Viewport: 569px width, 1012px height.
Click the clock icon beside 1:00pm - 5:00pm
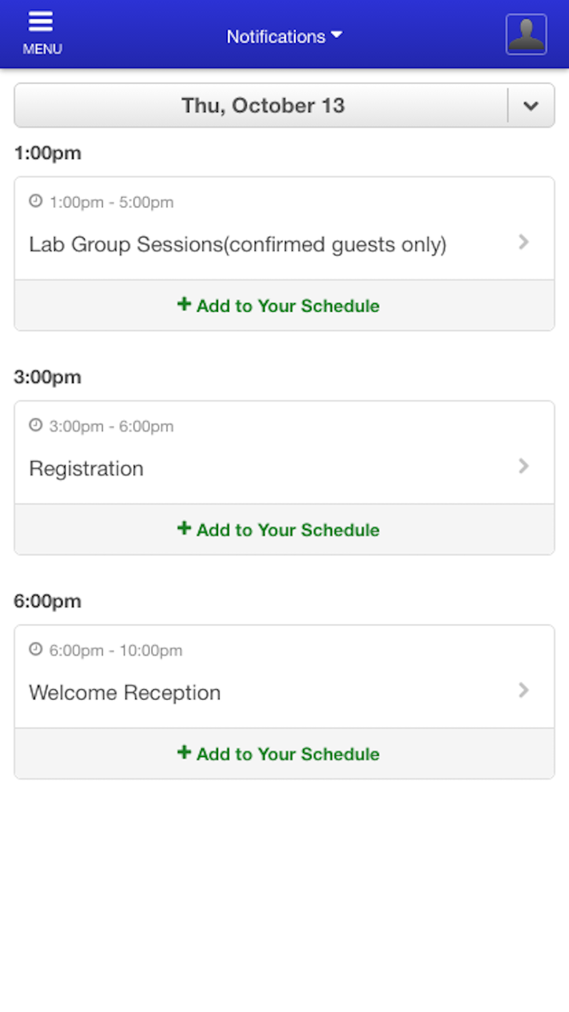(36, 201)
